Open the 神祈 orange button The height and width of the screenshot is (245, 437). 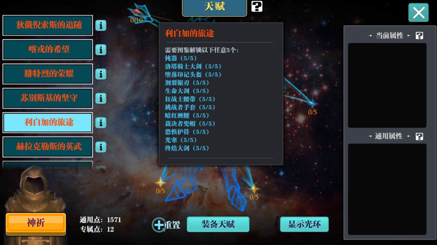coord(36,223)
